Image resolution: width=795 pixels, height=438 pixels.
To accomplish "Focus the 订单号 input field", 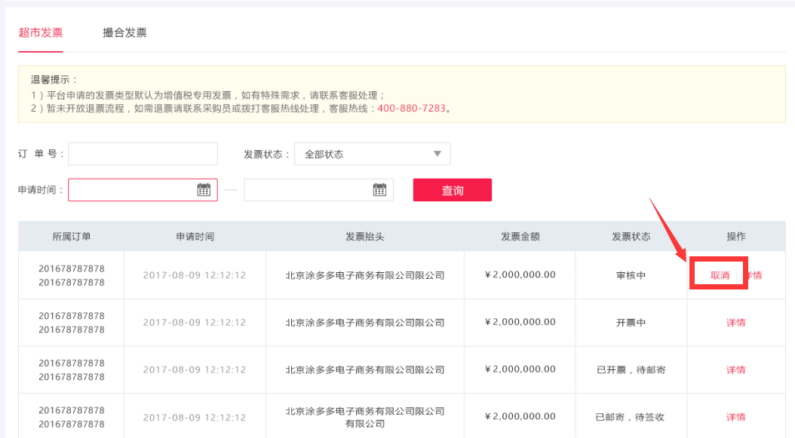I will click(143, 154).
